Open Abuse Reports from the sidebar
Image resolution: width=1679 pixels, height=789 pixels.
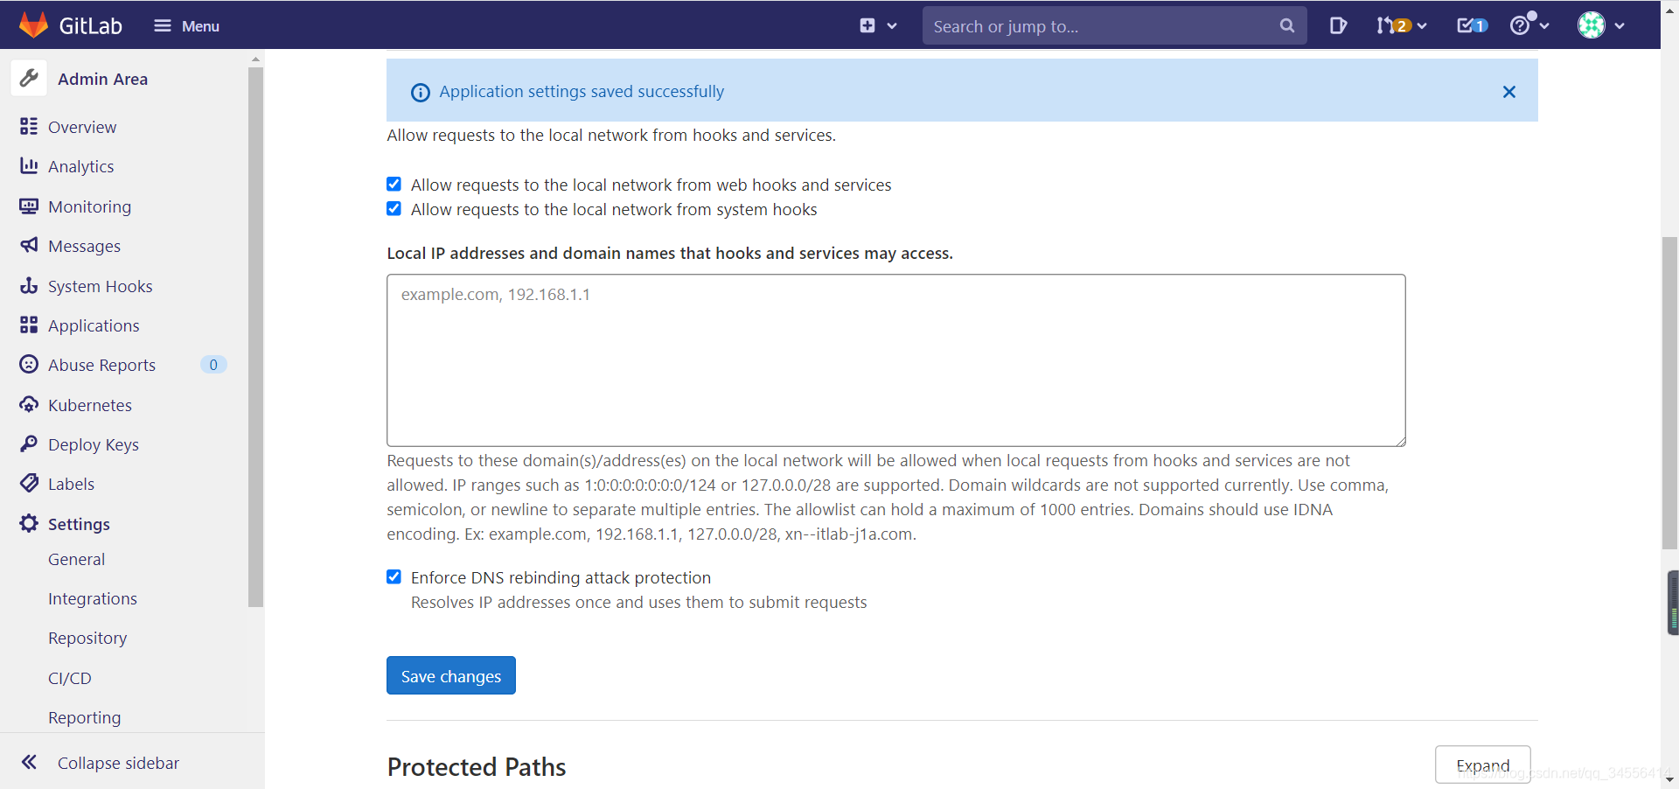[102, 365]
